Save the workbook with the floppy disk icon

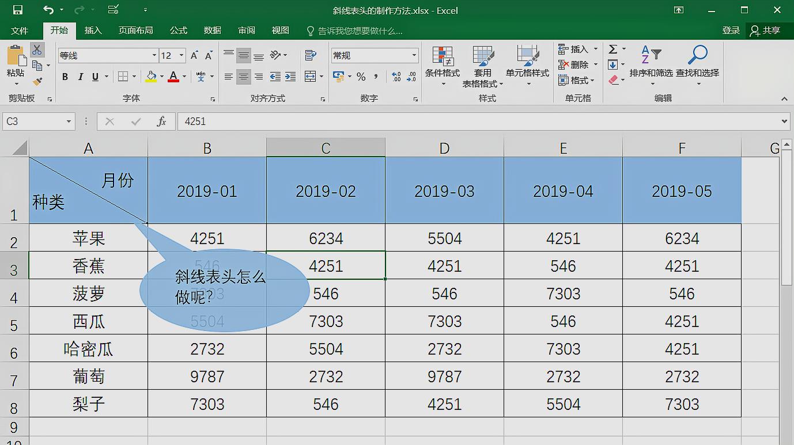click(x=17, y=10)
